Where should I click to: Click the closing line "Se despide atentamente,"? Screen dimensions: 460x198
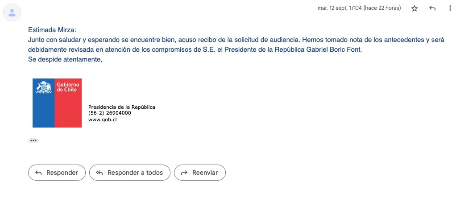[x=65, y=59]
